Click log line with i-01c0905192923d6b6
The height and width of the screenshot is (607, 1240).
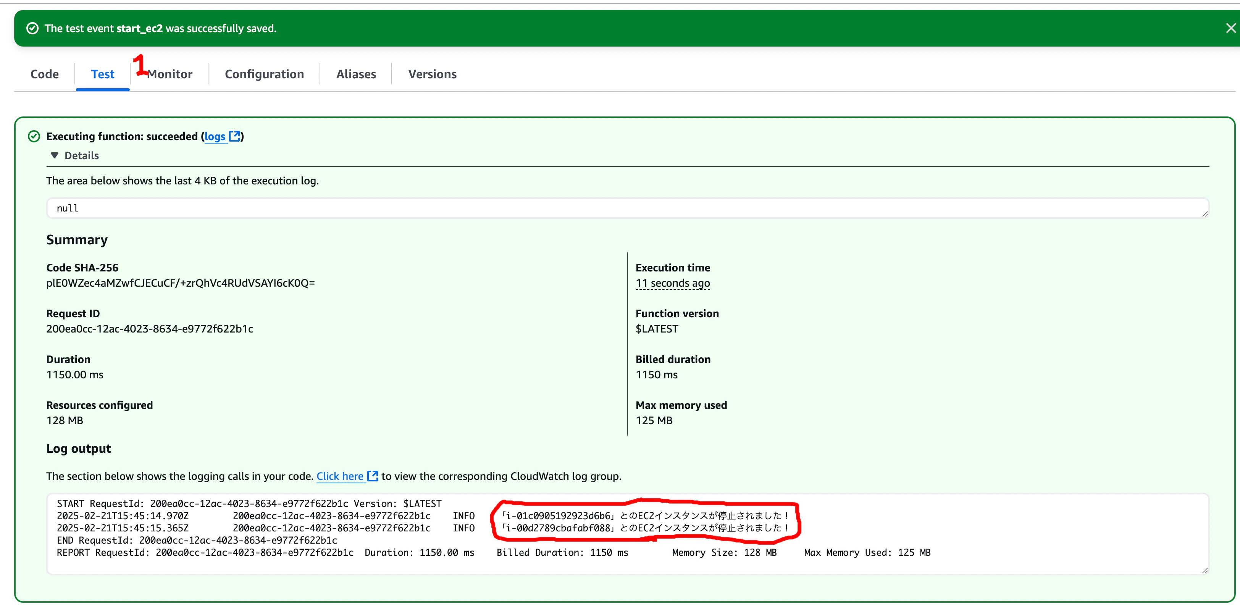pos(422,516)
